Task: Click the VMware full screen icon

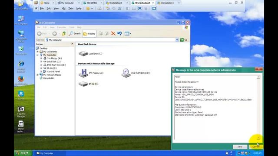Action: tap(140, 9)
